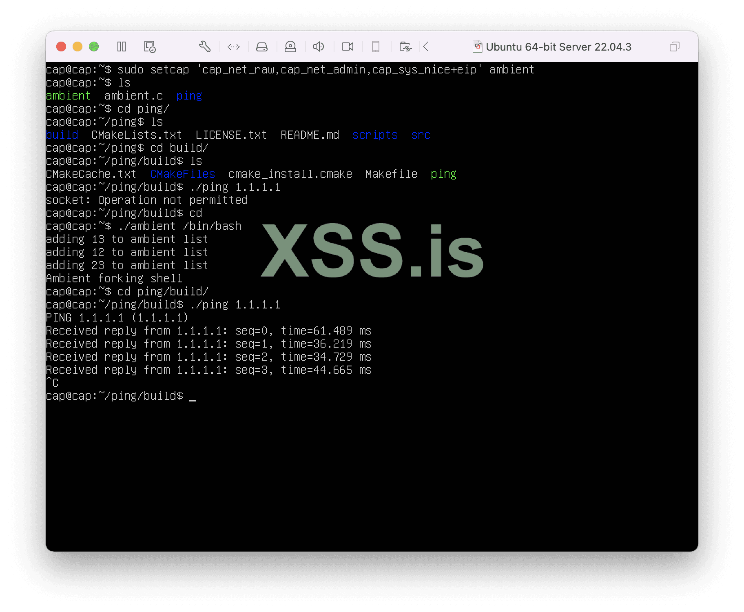Click the blue 'src' directory name
Screen dimensions: 744x612
pyautogui.click(x=421, y=135)
